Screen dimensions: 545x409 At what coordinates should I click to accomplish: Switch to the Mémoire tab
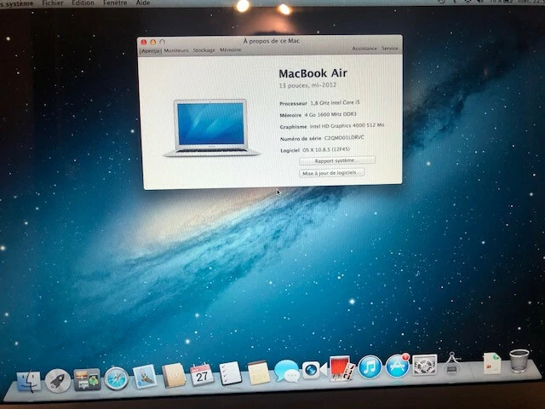pyautogui.click(x=231, y=50)
